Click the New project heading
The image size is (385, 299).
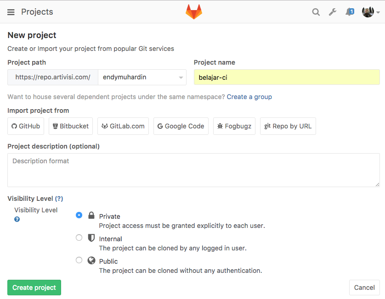point(32,35)
